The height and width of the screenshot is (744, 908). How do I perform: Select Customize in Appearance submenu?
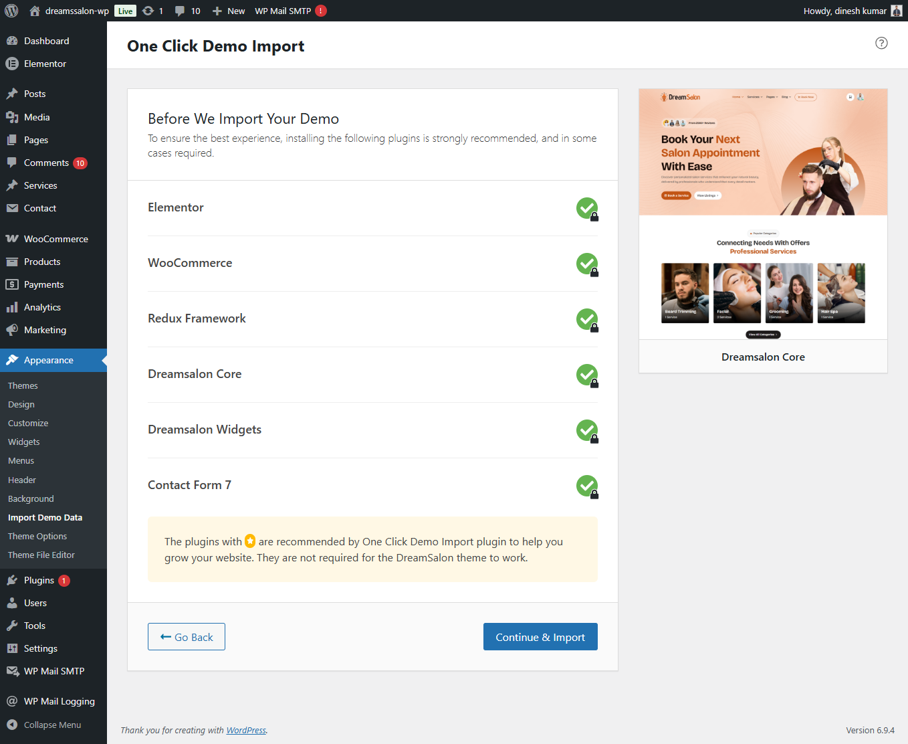tap(28, 423)
